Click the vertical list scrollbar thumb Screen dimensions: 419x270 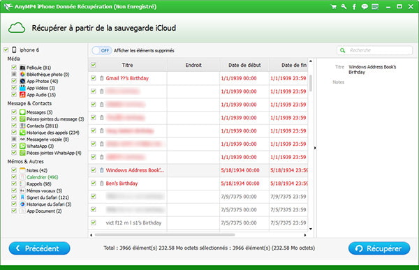point(311,83)
